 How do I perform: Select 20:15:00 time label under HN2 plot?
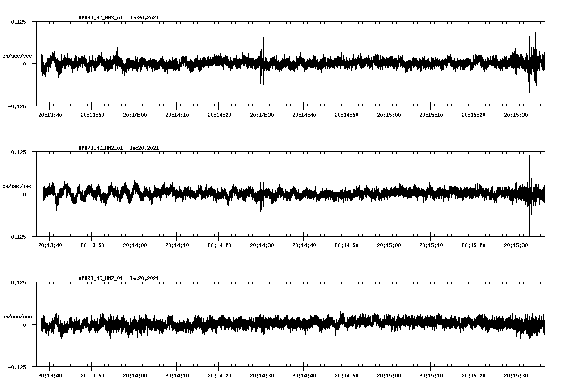pyautogui.click(x=389, y=245)
